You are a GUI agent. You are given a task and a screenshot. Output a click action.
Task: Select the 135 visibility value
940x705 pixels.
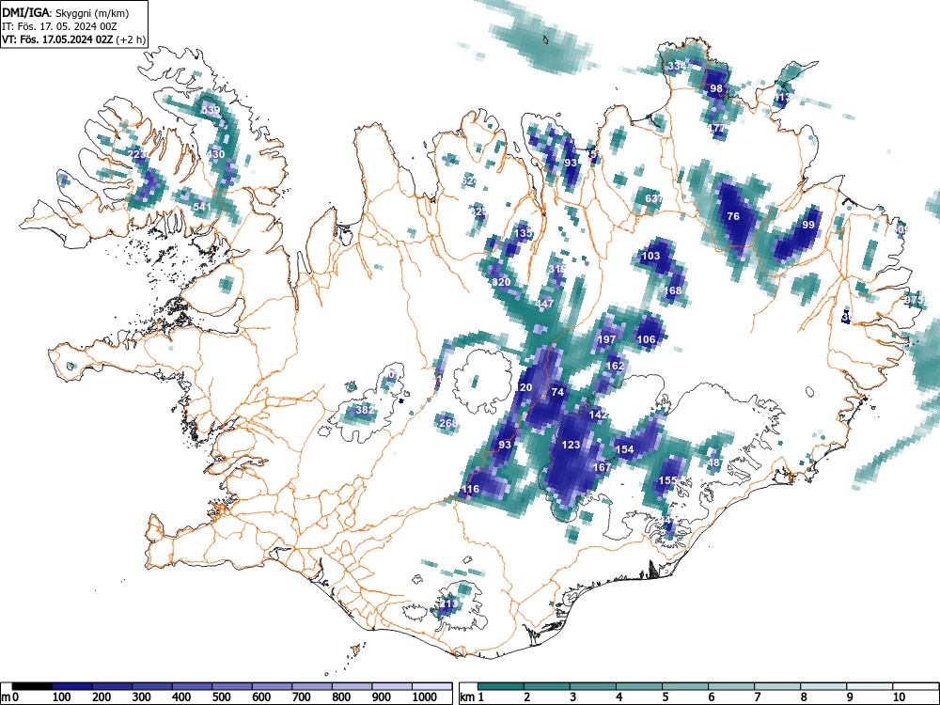(524, 232)
